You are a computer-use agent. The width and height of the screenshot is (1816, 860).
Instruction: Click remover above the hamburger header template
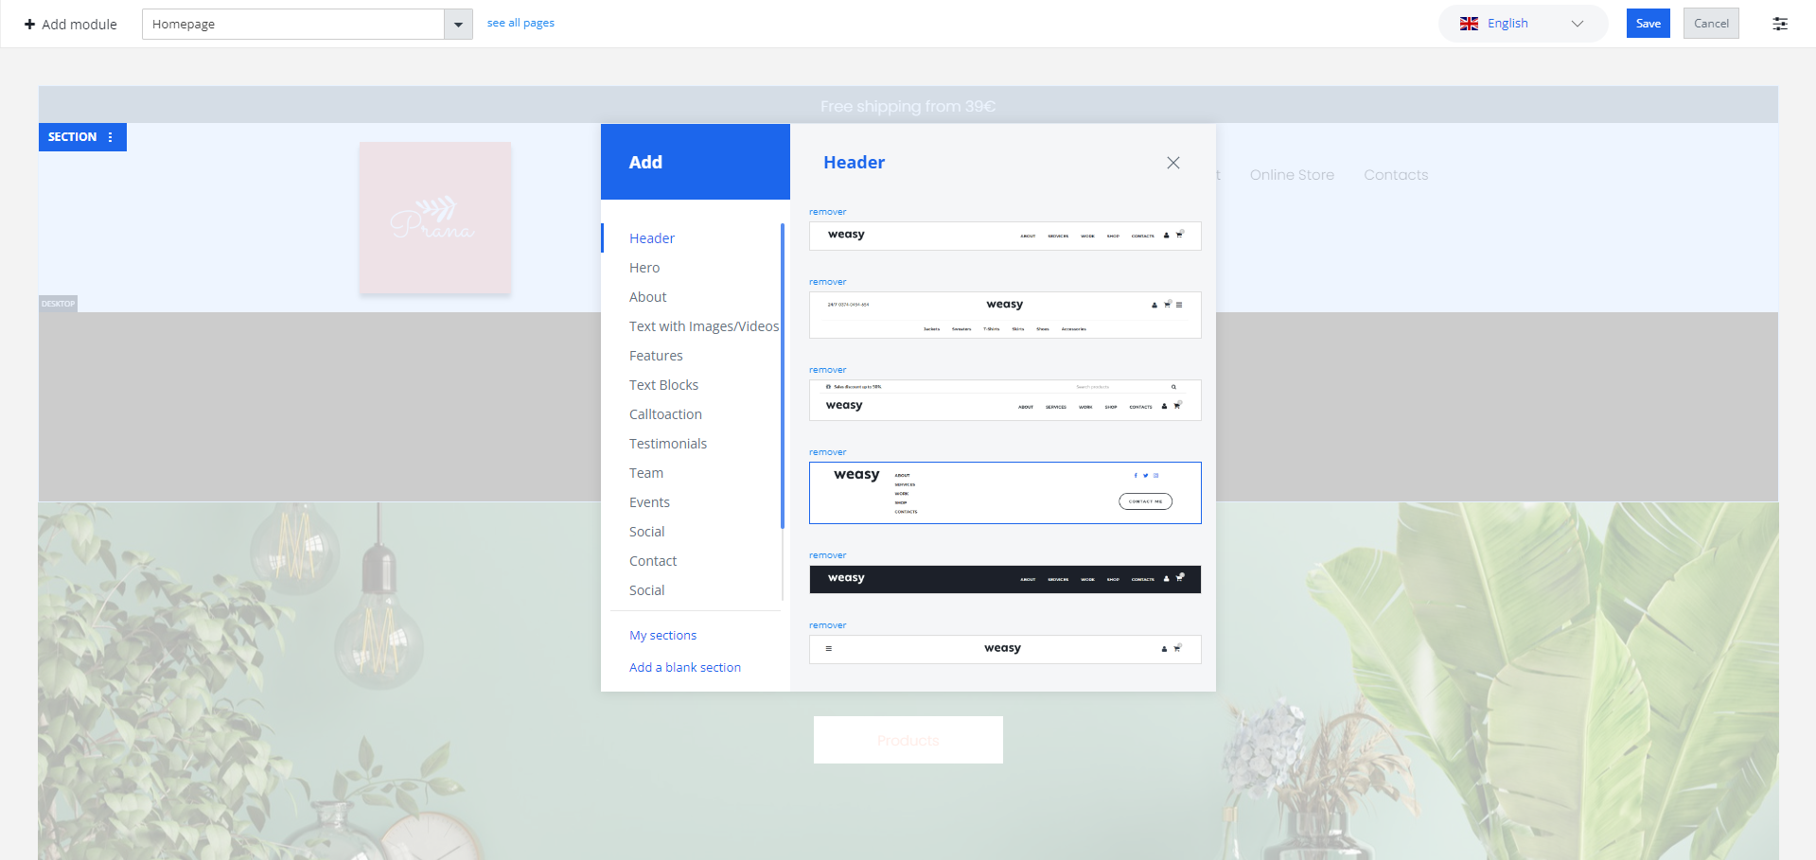[x=828, y=625]
